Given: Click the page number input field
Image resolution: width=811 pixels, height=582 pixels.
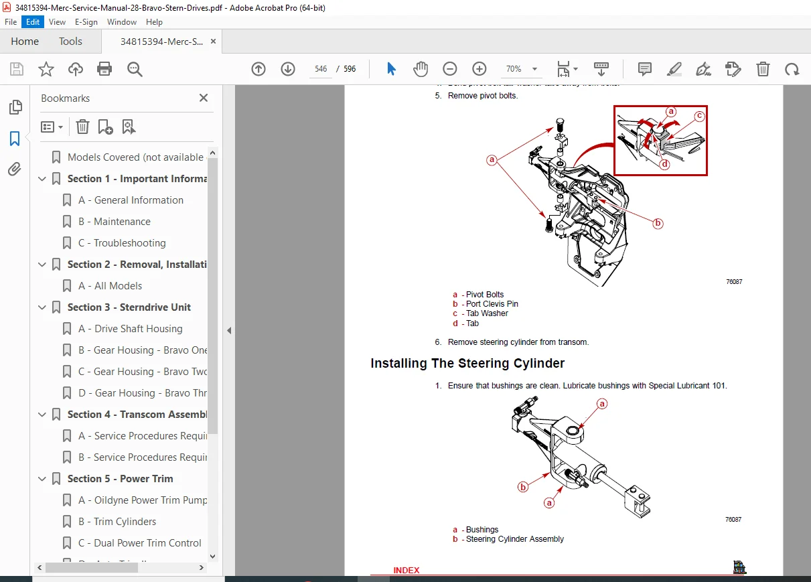Looking at the screenshot, I should pos(321,69).
